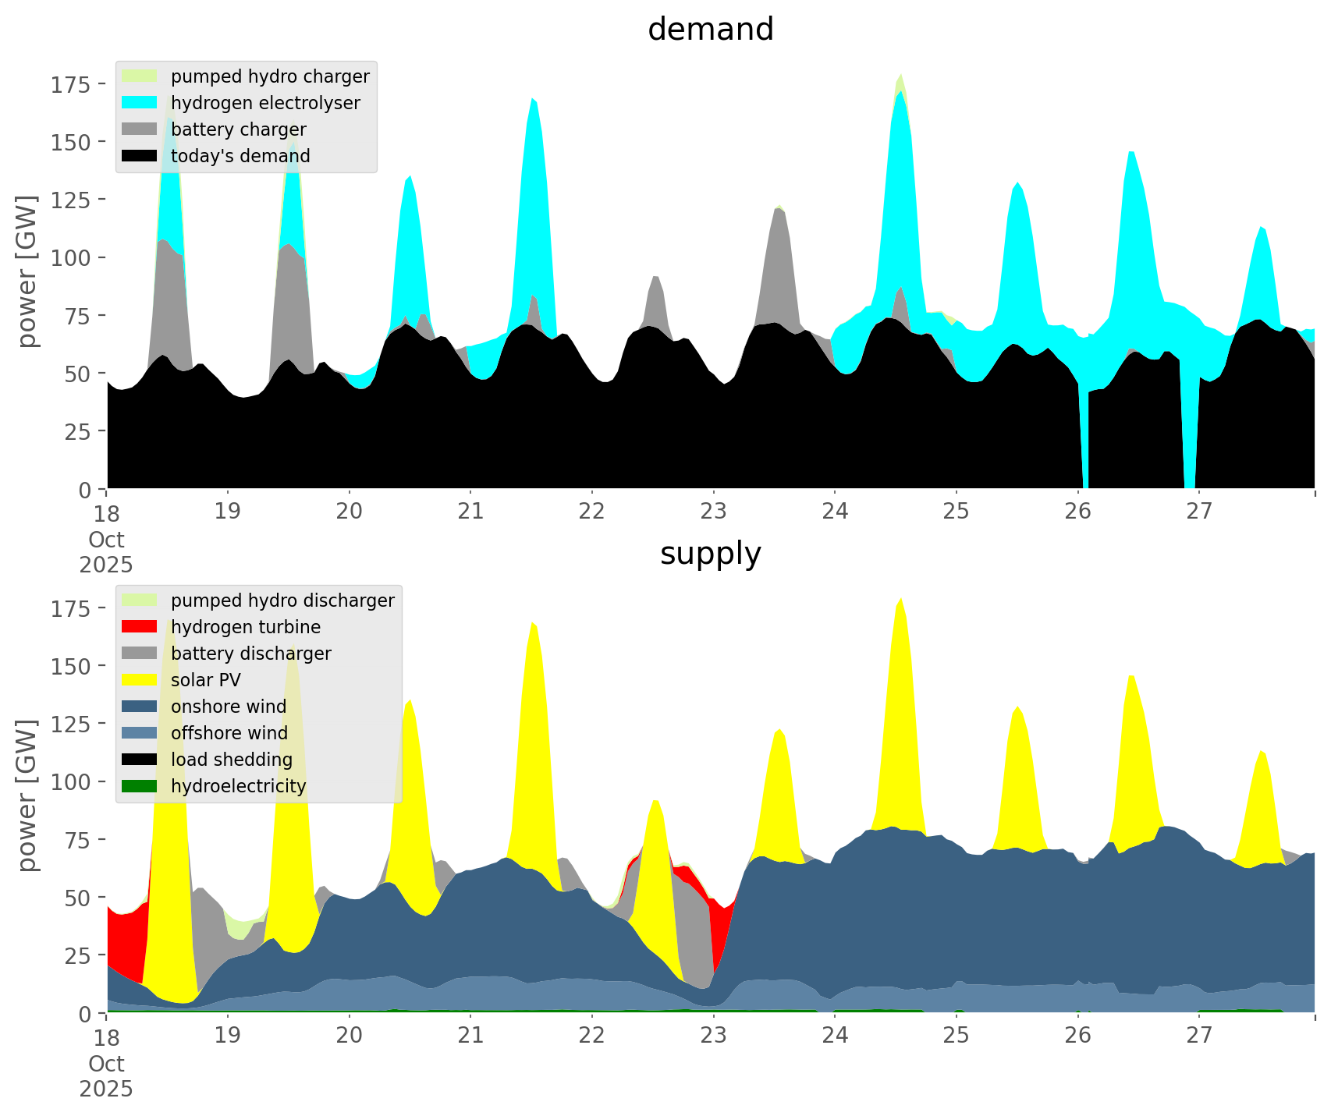This screenshot has height=1116, width=1331.
Task: Click the demand chart's "power [GW]" axis label
Action: 28,271
